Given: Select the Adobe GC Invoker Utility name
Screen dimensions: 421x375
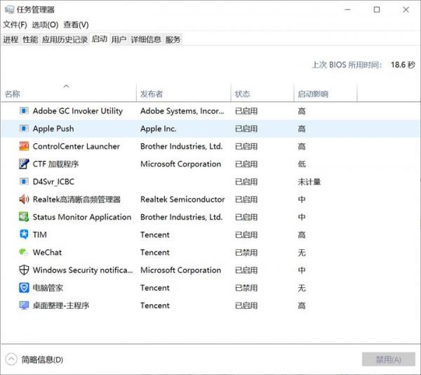Looking at the screenshot, I should [78, 111].
